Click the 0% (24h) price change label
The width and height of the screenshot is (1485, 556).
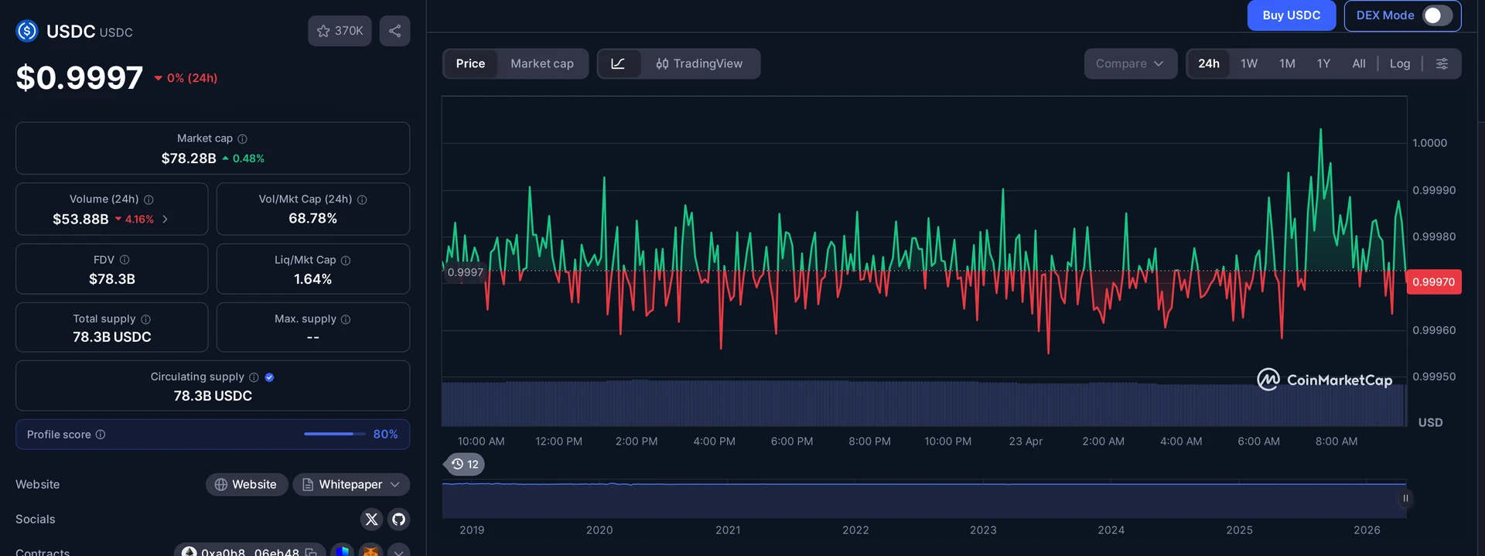pyautogui.click(x=186, y=78)
